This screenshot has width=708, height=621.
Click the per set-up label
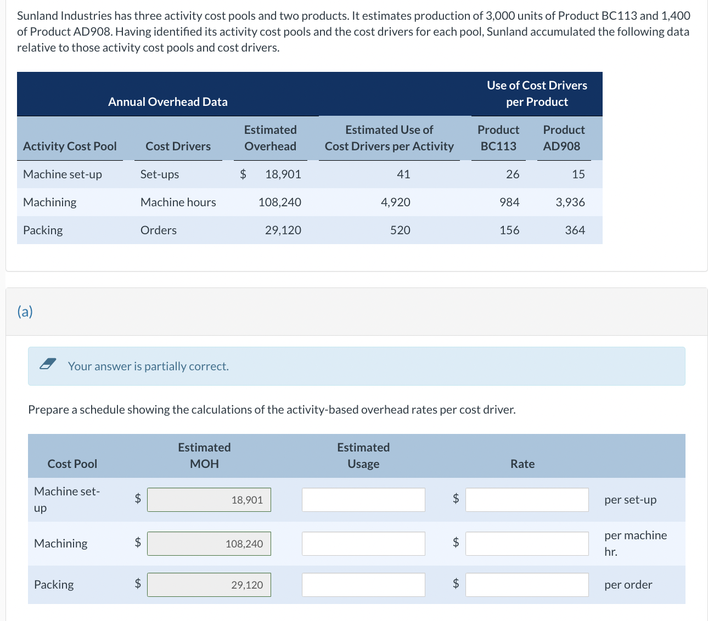[630, 499]
